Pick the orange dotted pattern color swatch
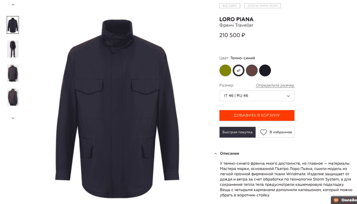 (x=251, y=70)
